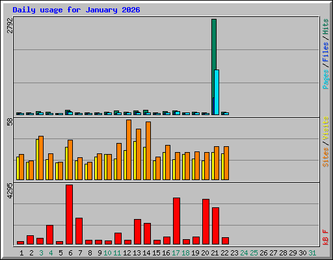
Task: Click green weekend day label 11
Action: (x=117, y=253)
